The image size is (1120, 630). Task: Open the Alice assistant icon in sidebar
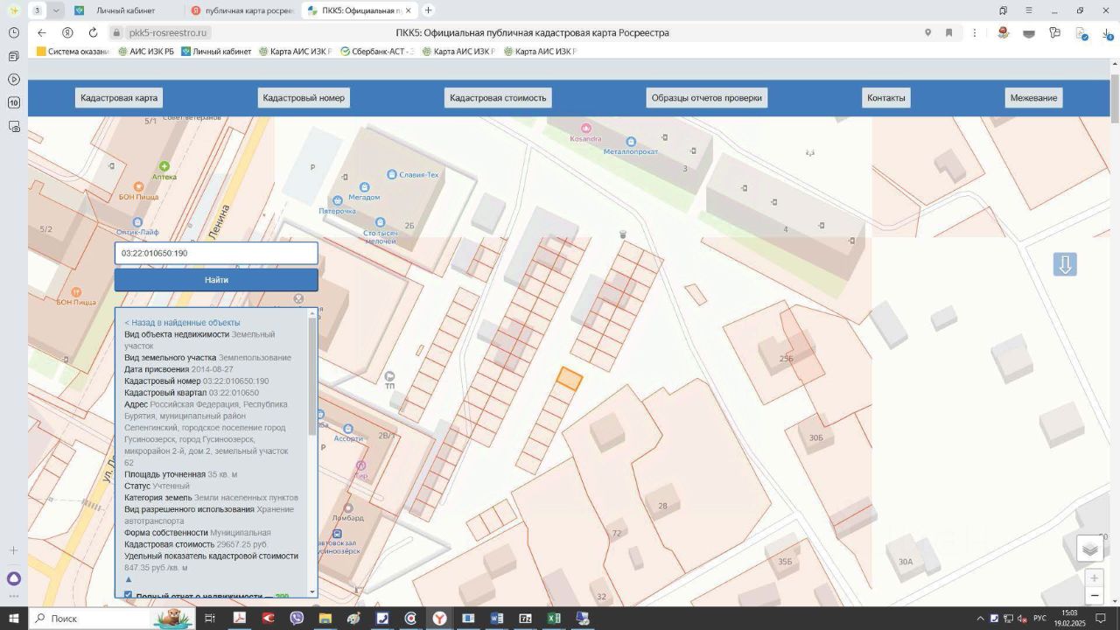(x=14, y=578)
